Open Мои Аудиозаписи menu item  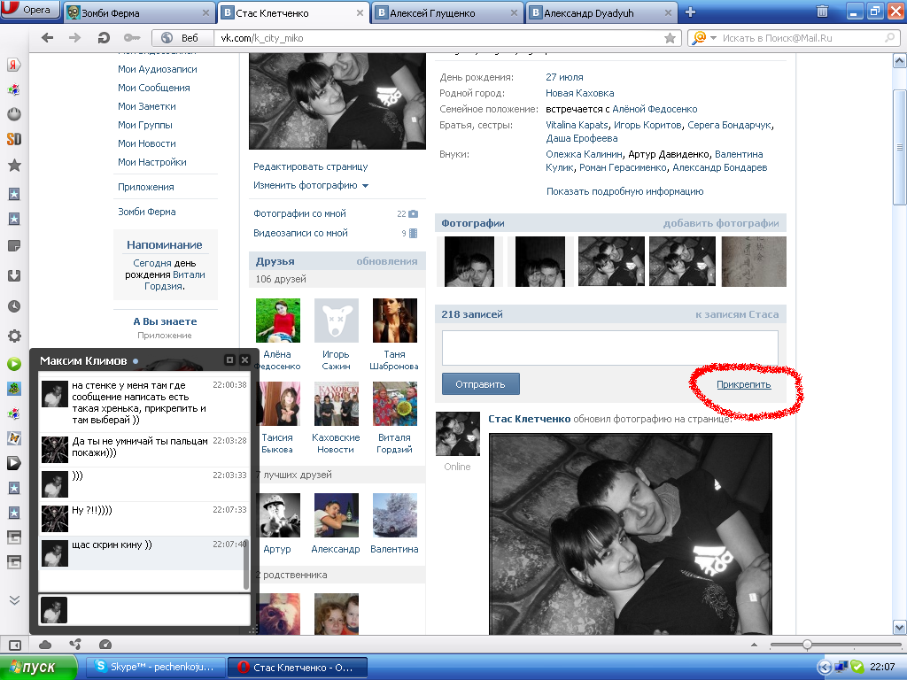(158, 69)
